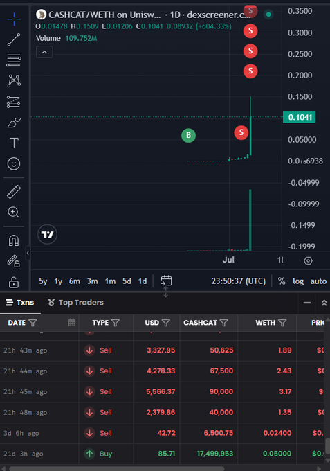Click the buy arrow icon for 85.71 row

[89, 454]
